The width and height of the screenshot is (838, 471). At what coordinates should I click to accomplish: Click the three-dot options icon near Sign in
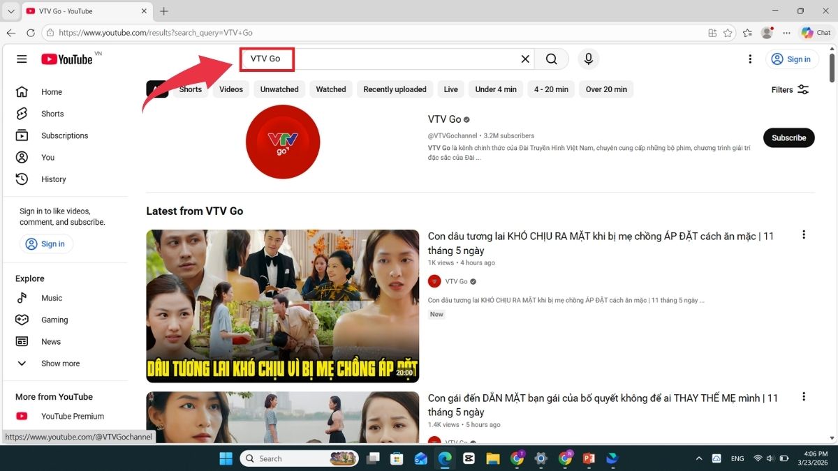tap(750, 59)
